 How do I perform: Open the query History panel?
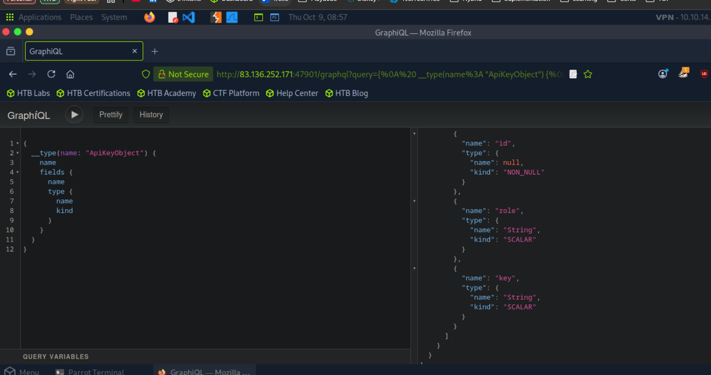tap(151, 115)
